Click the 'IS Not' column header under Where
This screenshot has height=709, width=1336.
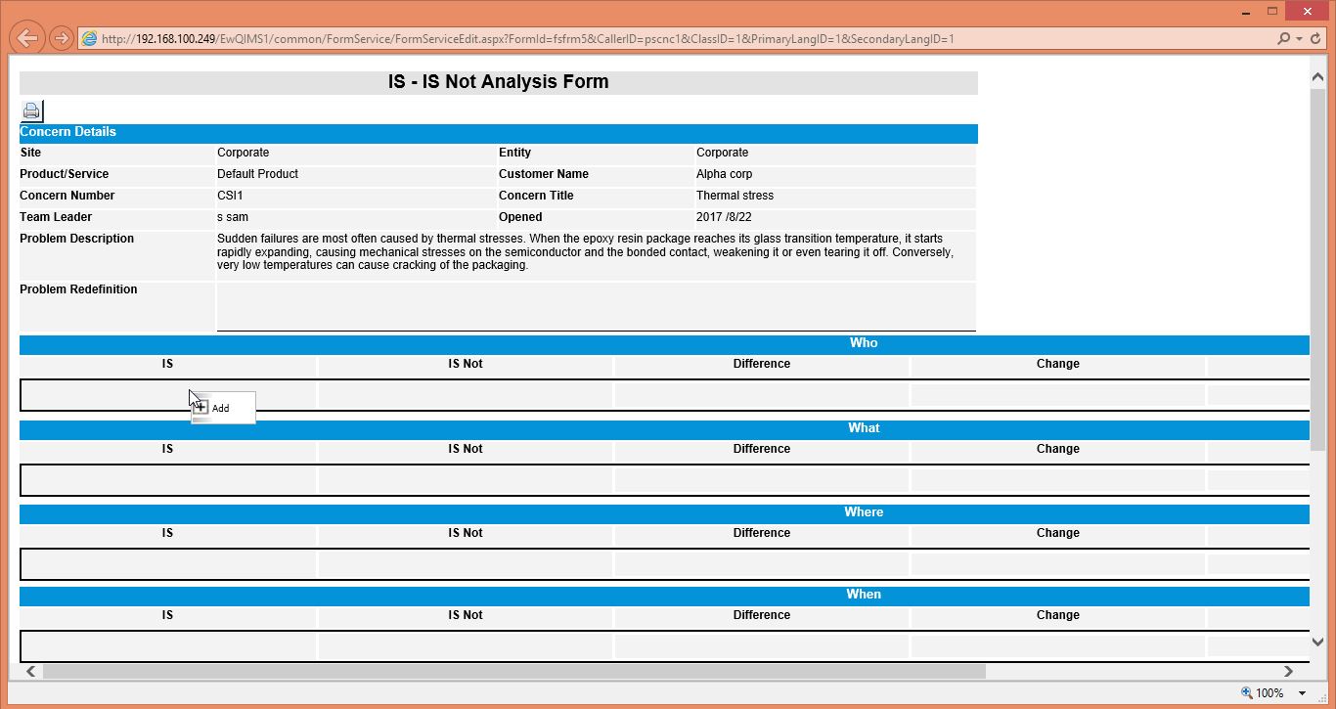click(466, 533)
